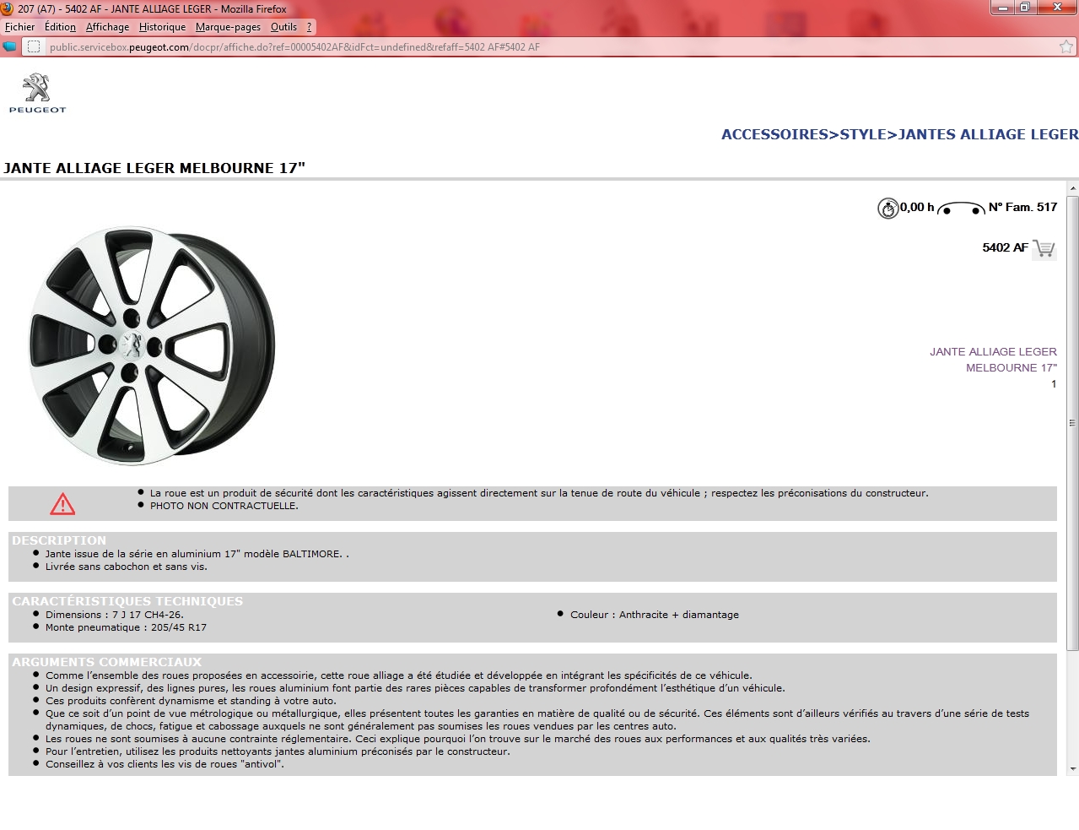This screenshot has width=1079, height=830.
Task: Click 'Livrée sans cabochon et sans vis.' line
Action: [x=126, y=567]
